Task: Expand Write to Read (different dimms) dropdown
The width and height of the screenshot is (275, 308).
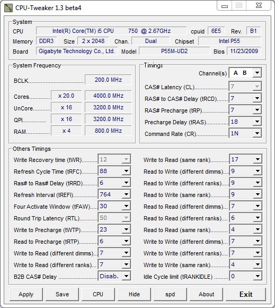Action: click(x=114, y=253)
